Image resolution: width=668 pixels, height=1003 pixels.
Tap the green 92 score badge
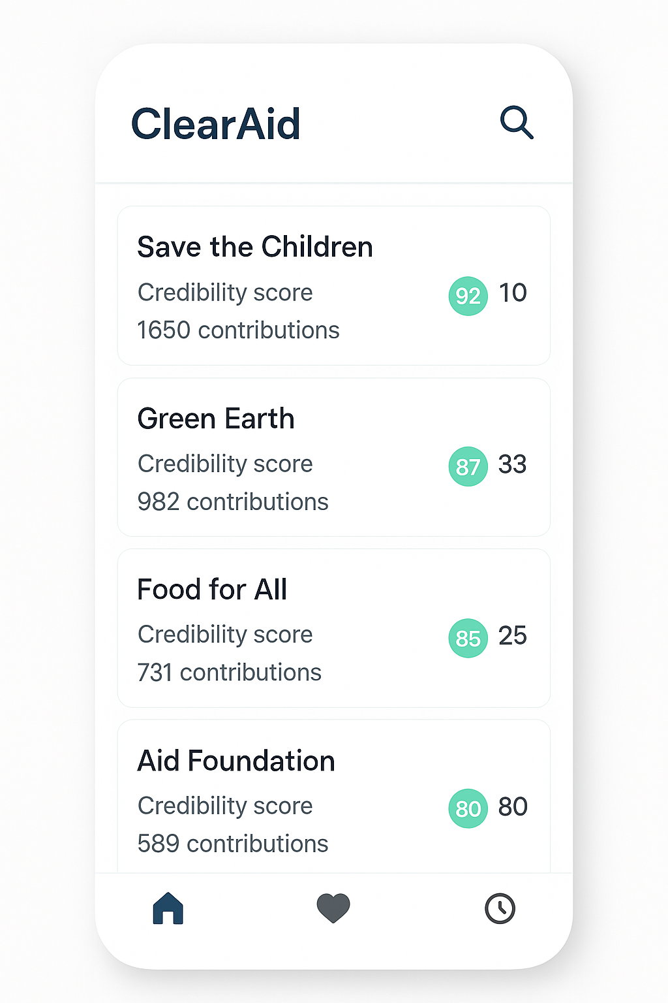[468, 296]
